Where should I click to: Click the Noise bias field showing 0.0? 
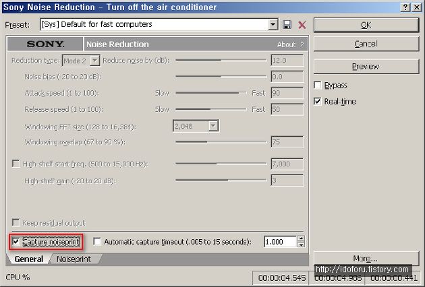click(287, 77)
